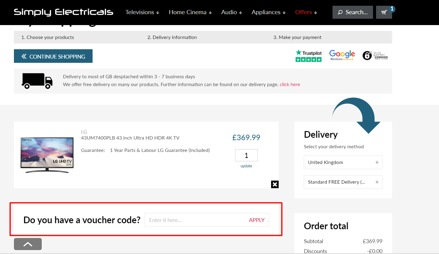
Task: Click APPLY for the voucher code
Action: tap(257, 220)
